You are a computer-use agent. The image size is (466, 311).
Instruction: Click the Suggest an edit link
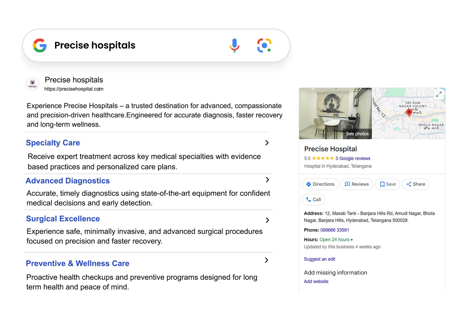pos(320,259)
